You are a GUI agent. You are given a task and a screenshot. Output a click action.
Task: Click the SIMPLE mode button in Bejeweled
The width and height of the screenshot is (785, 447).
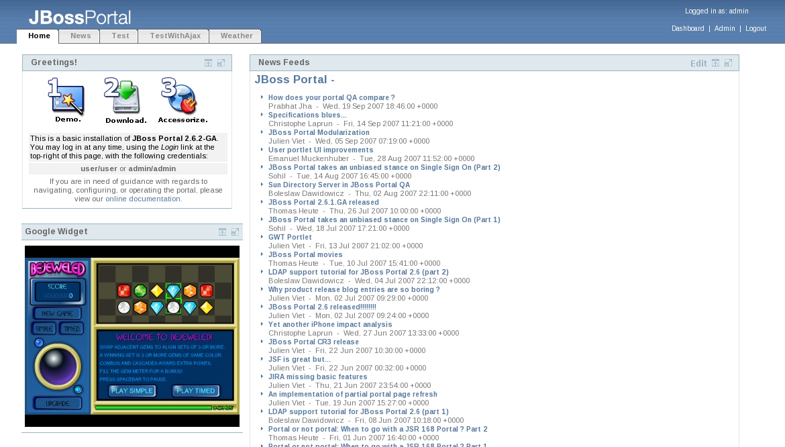[x=44, y=329]
